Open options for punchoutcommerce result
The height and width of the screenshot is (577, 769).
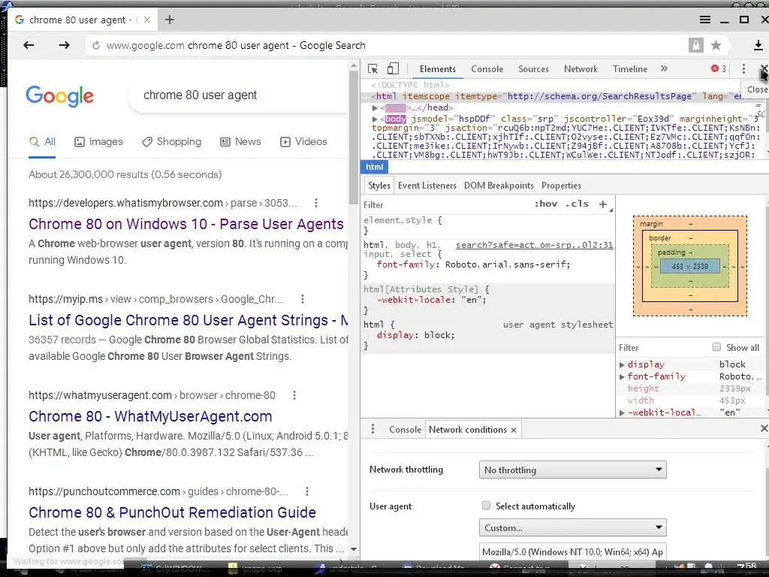click(x=307, y=491)
